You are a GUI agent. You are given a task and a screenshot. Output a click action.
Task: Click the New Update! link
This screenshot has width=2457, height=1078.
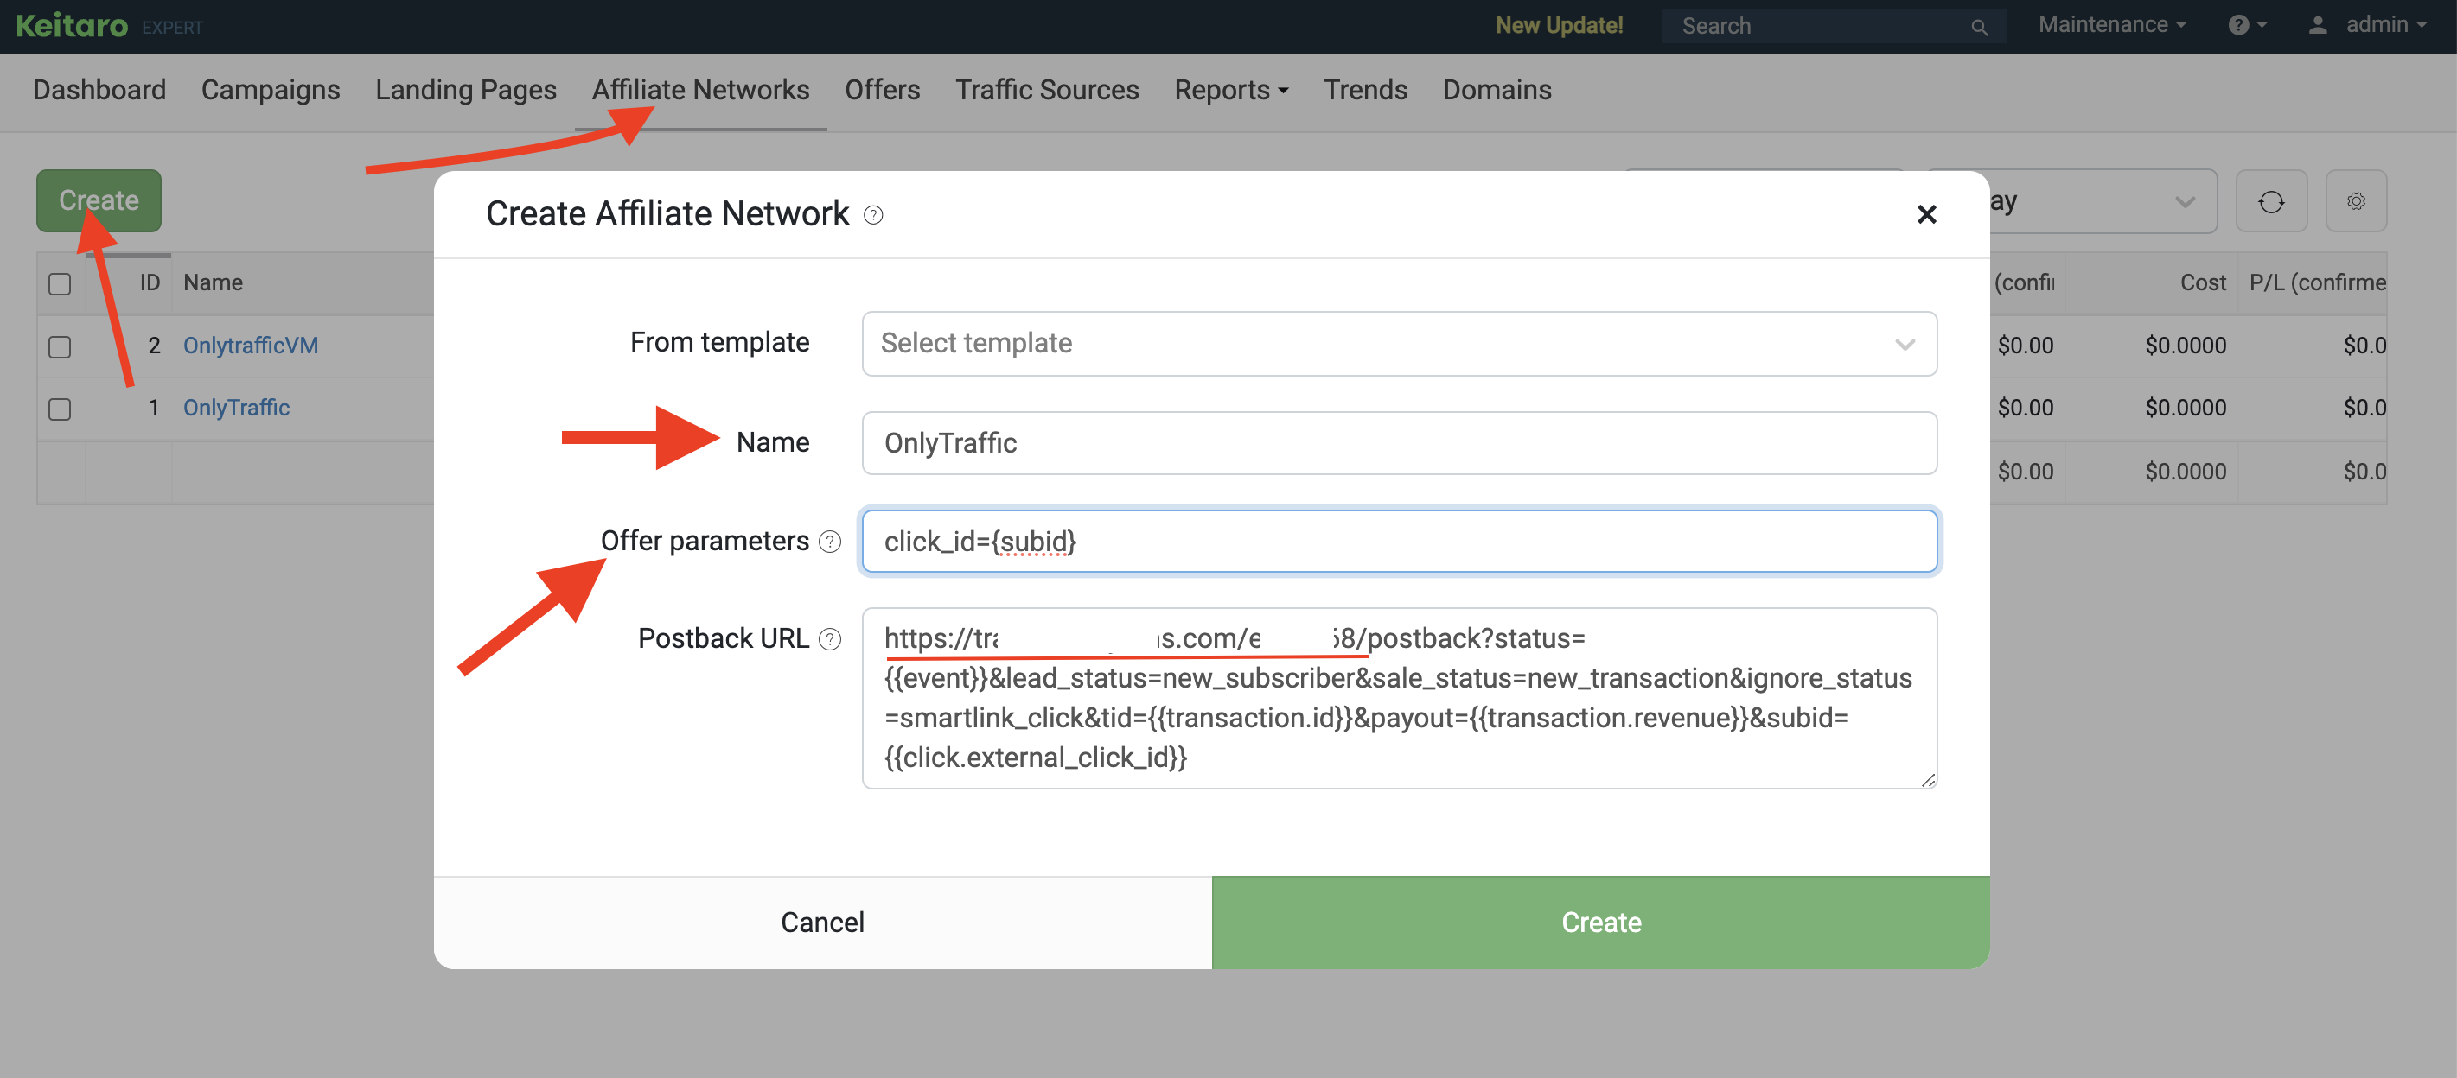tap(1559, 26)
